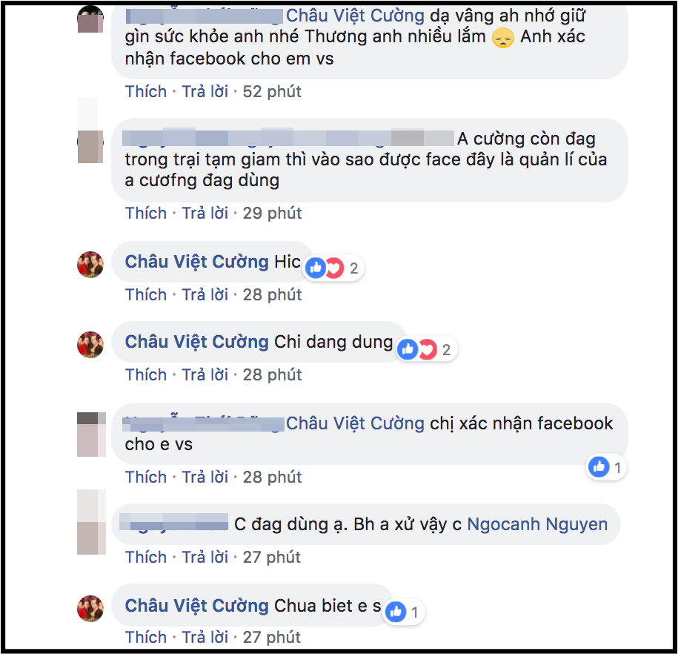This screenshot has height=654, width=678.
Task: Click like reaction icon on 'Hic' comment
Action: point(316,268)
